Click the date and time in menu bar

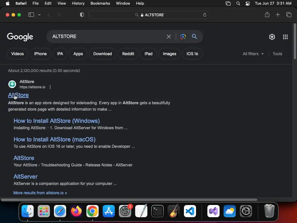pyautogui.click(x=273, y=3)
